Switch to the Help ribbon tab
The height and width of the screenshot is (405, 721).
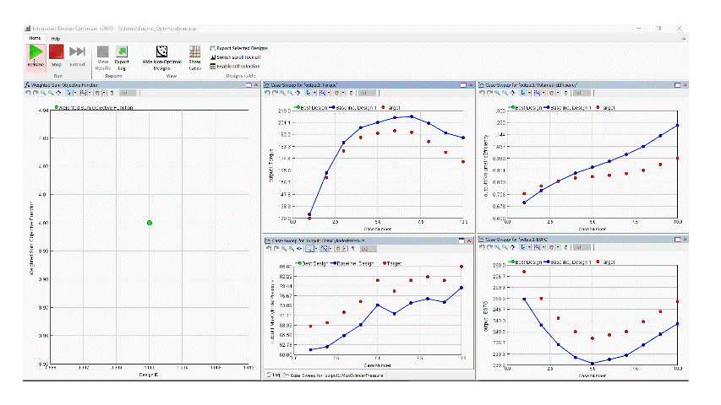(55, 39)
